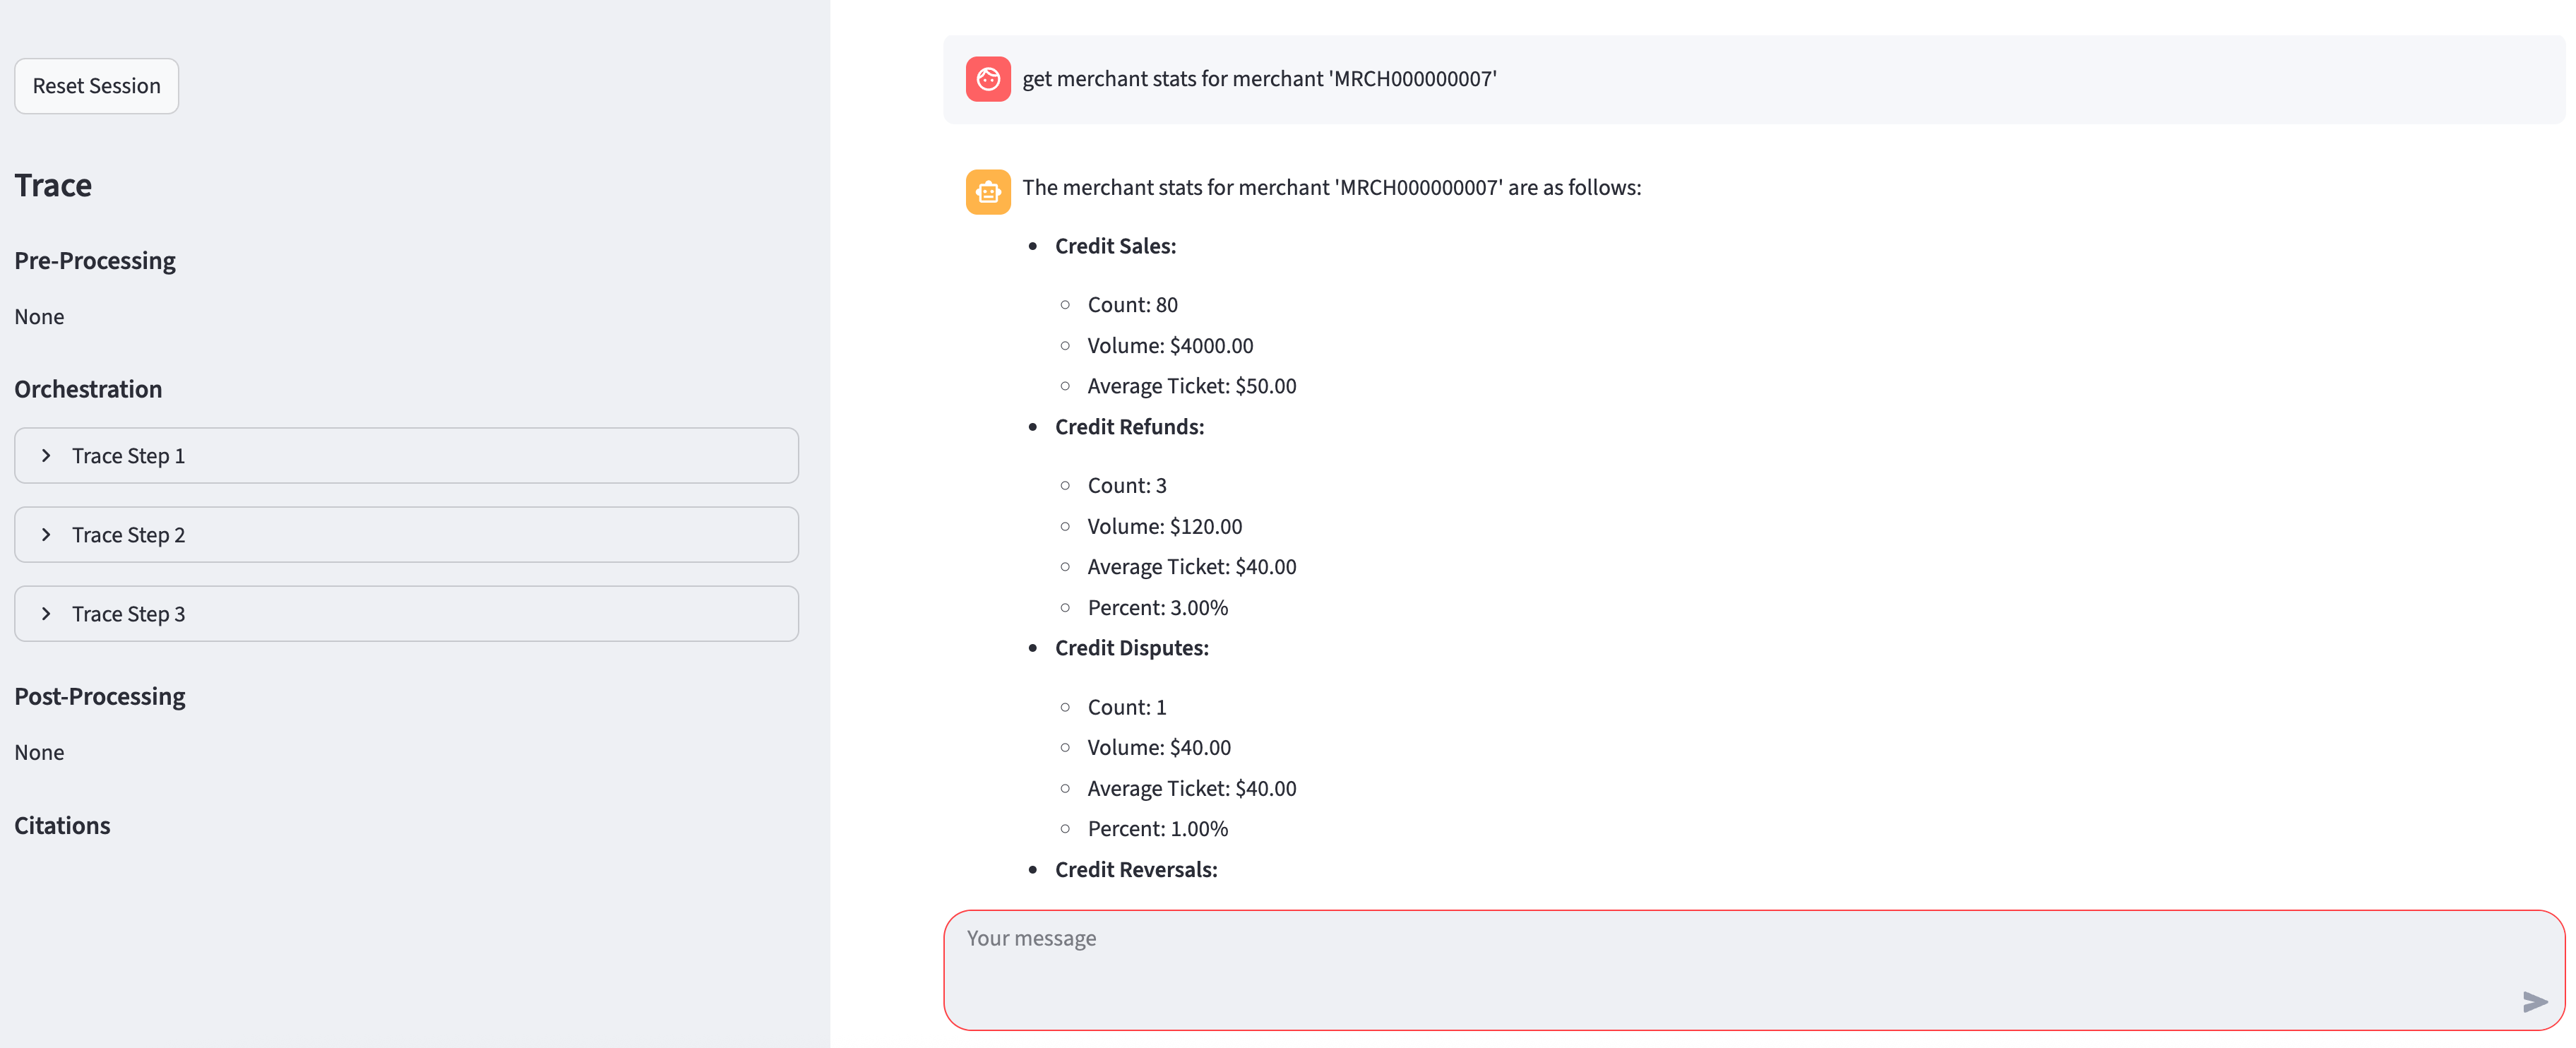Viewport: 2576px width, 1048px height.
Task: Click the 'merchant stats ... are as follows' line
Action: (1332, 188)
